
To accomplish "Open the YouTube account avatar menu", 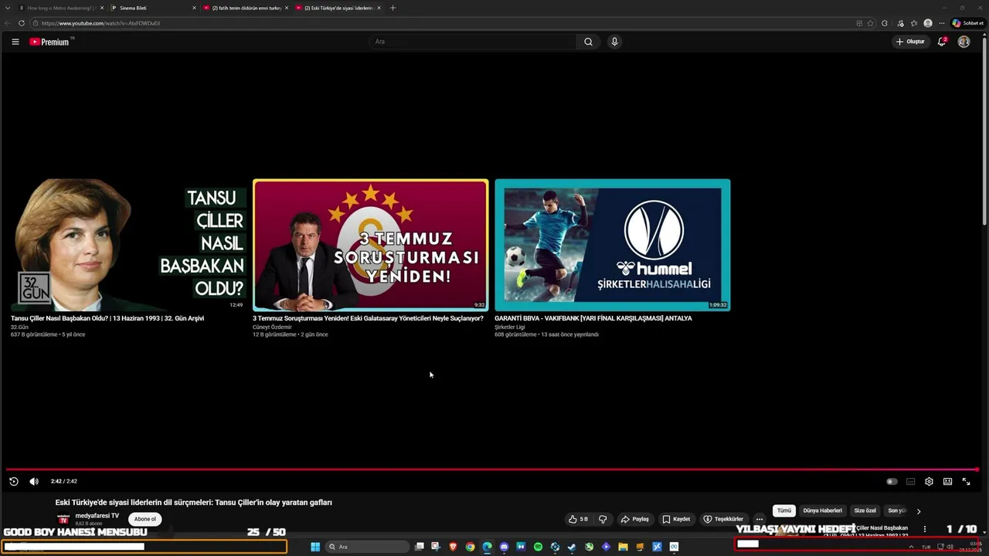I will pyautogui.click(x=964, y=42).
